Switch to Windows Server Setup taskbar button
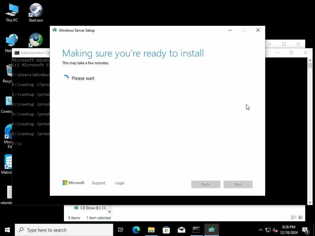This screenshot has height=236, width=315. [211, 230]
